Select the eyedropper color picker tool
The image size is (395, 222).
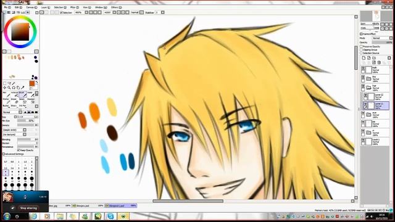point(23,88)
